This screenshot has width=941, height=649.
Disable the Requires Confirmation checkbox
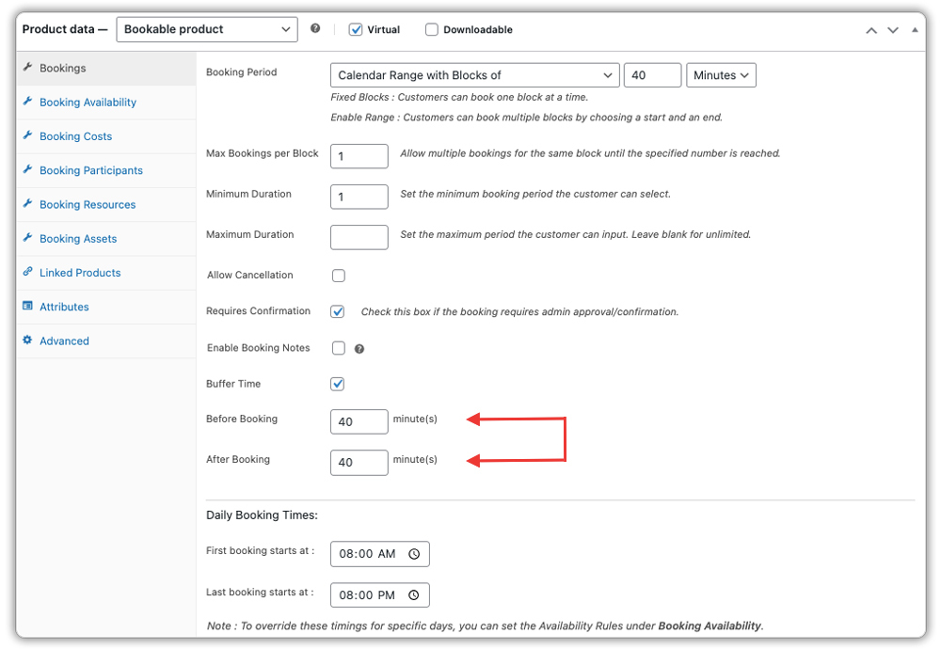click(x=338, y=311)
